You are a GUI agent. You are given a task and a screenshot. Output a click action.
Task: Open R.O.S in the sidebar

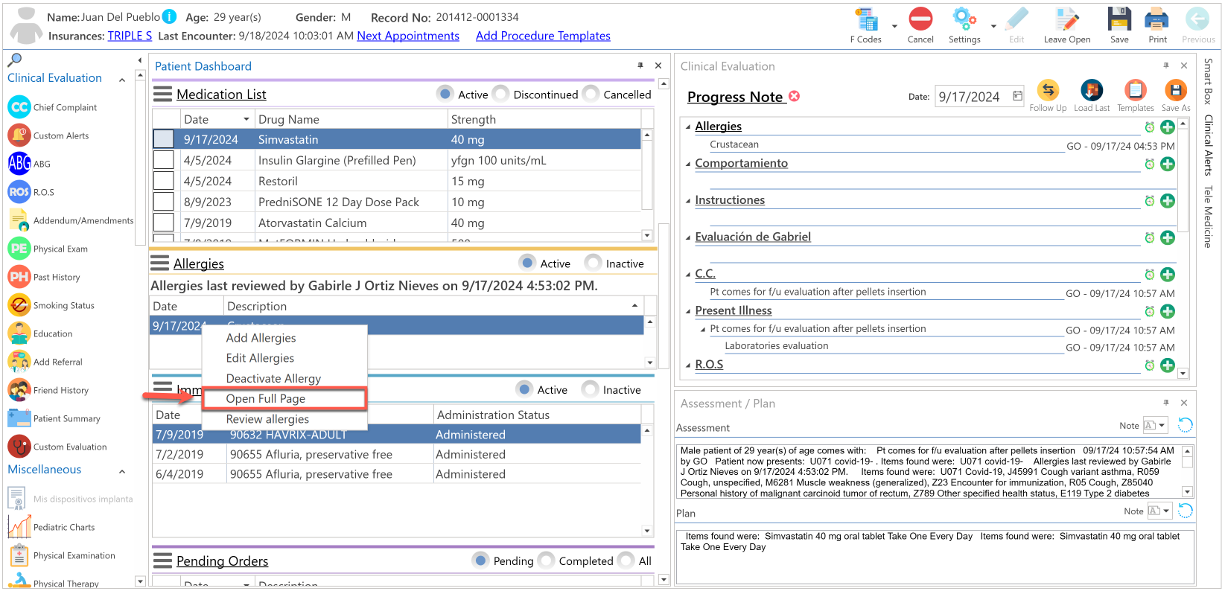point(31,192)
